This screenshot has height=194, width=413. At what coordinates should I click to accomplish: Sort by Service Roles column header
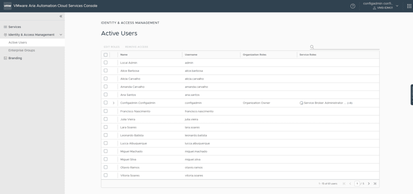[308, 55]
